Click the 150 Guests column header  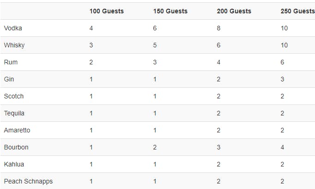point(170,11)
